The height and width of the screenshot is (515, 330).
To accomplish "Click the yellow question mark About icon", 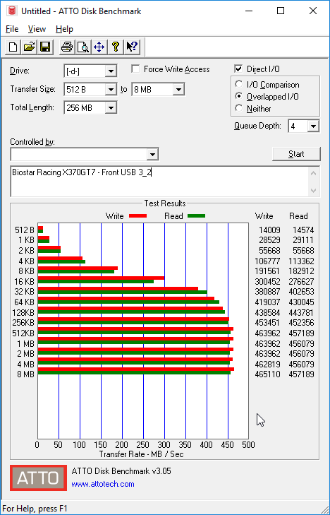I will coord(115,47).
